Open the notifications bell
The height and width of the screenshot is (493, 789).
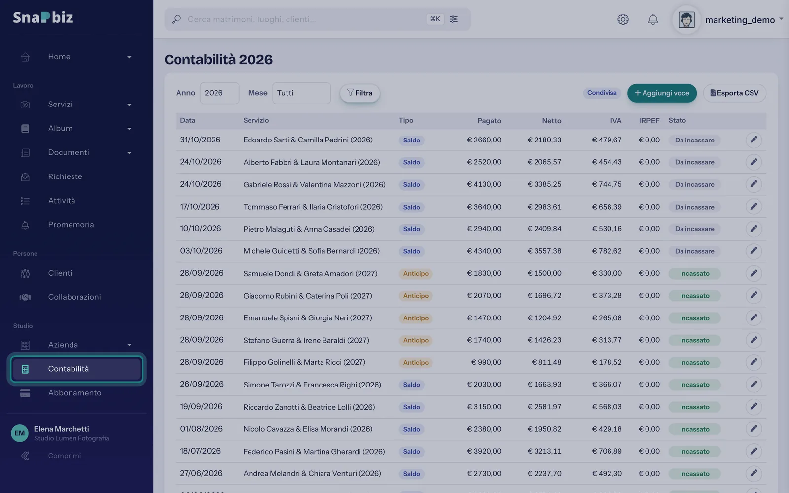point(653,19)
